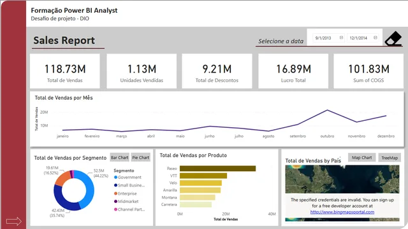Click the outubro peak on line chart
408x229 pixels.
click(327, 110)
